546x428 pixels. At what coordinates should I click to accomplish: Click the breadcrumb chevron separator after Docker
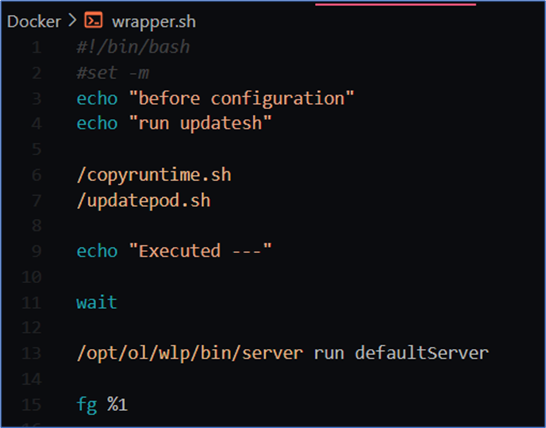[73, 21]
